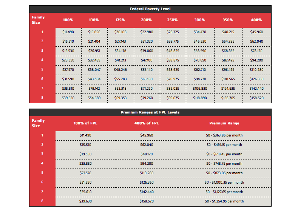Click the '400% of FPL' column header
Screen dimensions: 295x210
(x=147, y=123)
